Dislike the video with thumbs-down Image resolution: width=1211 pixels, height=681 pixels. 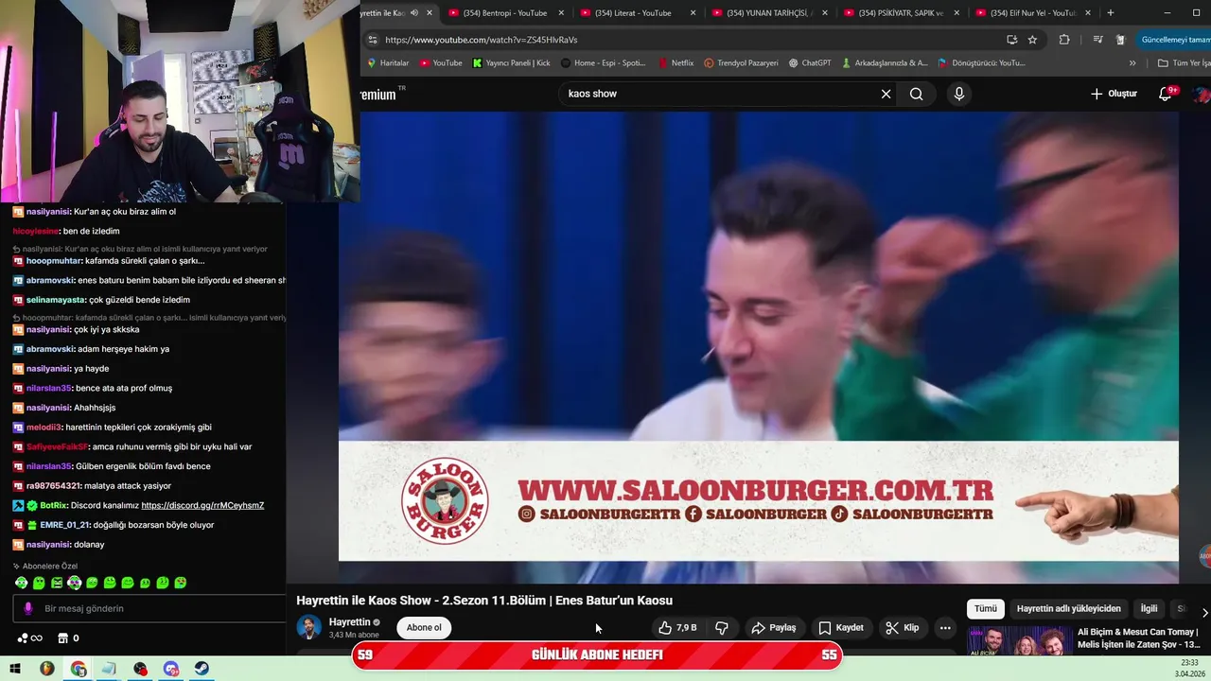tap(722, 628)
